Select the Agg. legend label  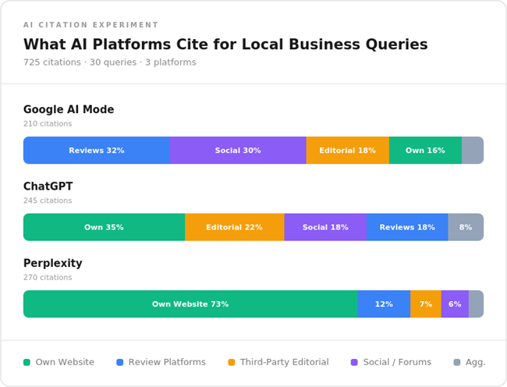point(476,363)
